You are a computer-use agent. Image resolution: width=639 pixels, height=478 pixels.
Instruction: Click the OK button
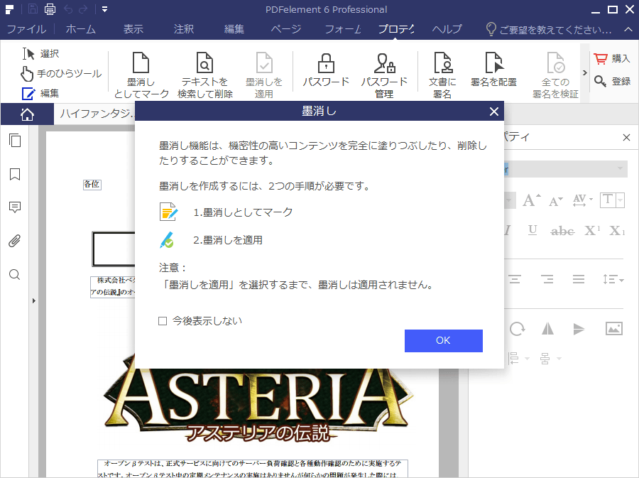pos(443,341)
